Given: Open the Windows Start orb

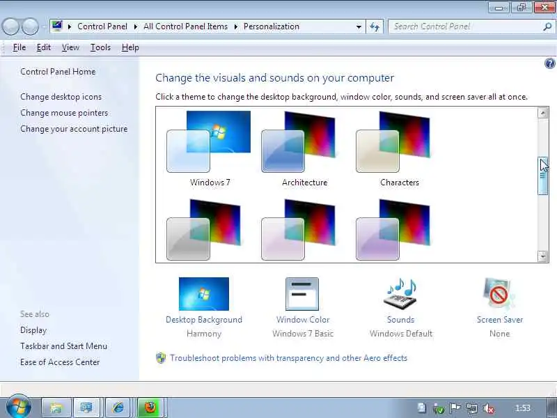Looking at the screenshot, I should click(19, 406).
